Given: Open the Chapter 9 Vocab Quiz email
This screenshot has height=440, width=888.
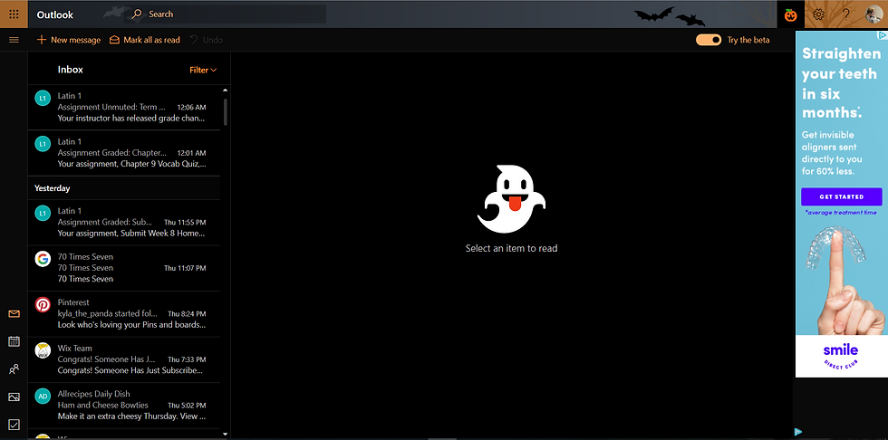Looking at the screenshot, I should [x=124, y=153].
